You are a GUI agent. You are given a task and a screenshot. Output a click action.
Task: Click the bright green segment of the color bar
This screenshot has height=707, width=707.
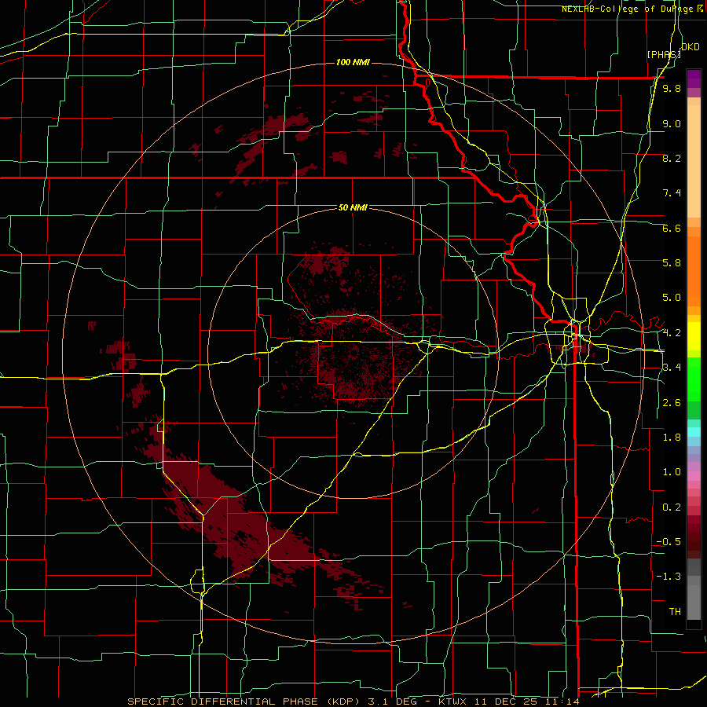click(694, 381)
